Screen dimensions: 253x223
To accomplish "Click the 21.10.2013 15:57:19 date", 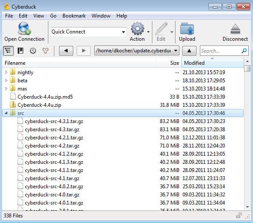I will (204, 72).
